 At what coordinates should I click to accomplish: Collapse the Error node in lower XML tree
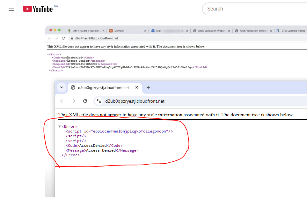tap(60, 126)
